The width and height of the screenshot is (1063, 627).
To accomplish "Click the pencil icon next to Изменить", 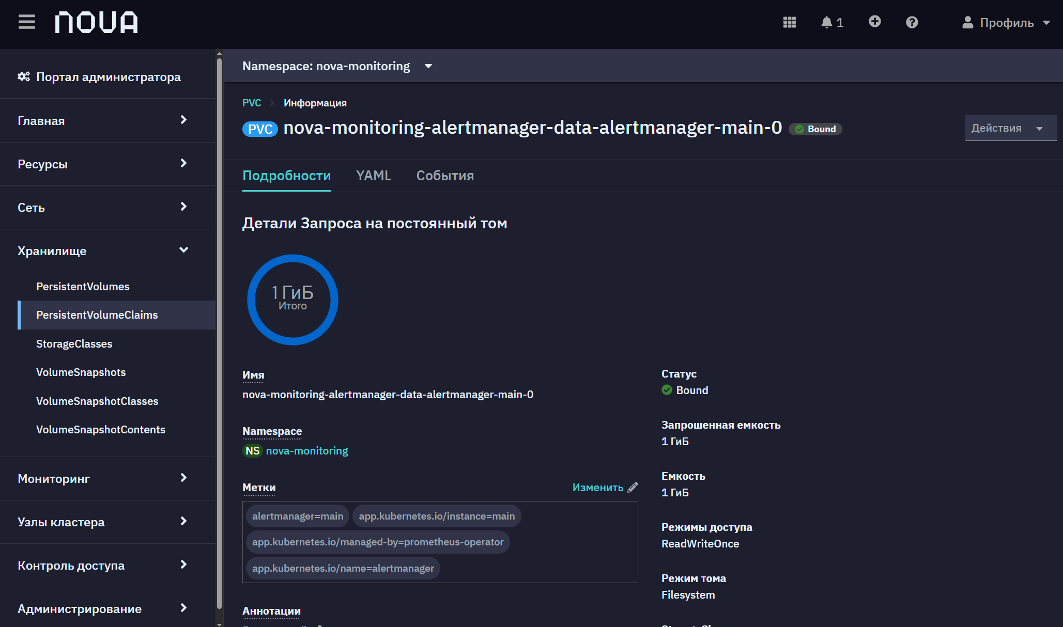I will [x=633, y=487].
